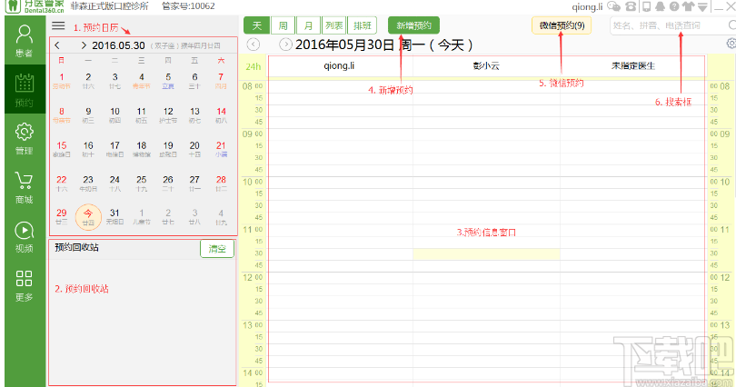Open 微信预约(9) WeChat appointments
Viewport: 736px width, 387px height.
562,25
